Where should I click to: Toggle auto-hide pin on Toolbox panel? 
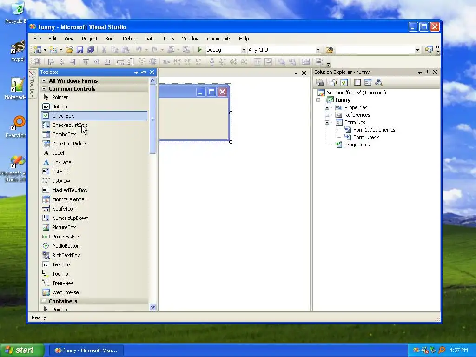(144, 72)
